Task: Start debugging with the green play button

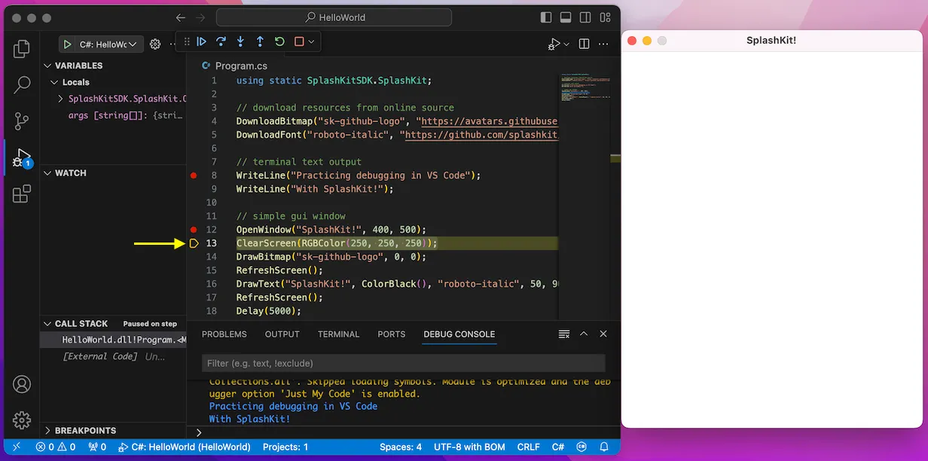Action: click(68, 44)
